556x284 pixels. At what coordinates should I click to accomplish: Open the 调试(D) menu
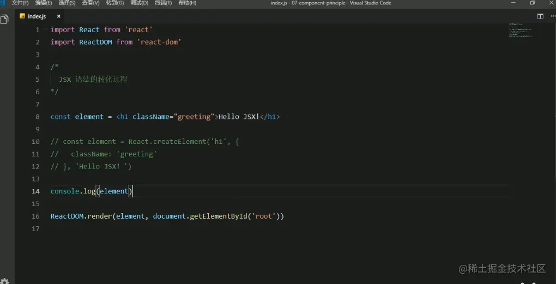[x=140, y=3]
